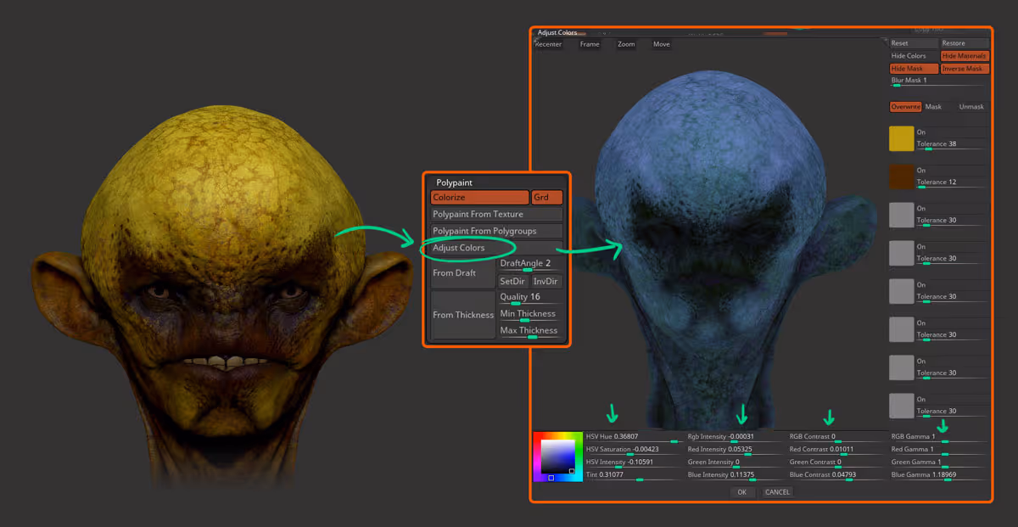Adjust the RGB Gamma slider
Screen dimensions: 1018x527
tap(939, 438)
